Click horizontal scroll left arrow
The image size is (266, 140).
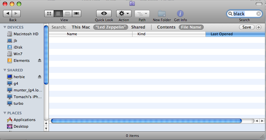[x=257, y=121]
